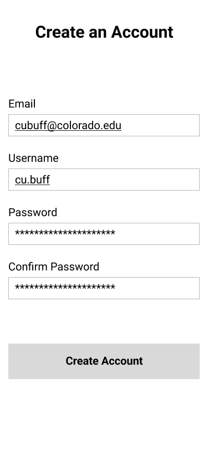208x450 pixels.
Task: Click the Password field label
Action: click(33, 212)
